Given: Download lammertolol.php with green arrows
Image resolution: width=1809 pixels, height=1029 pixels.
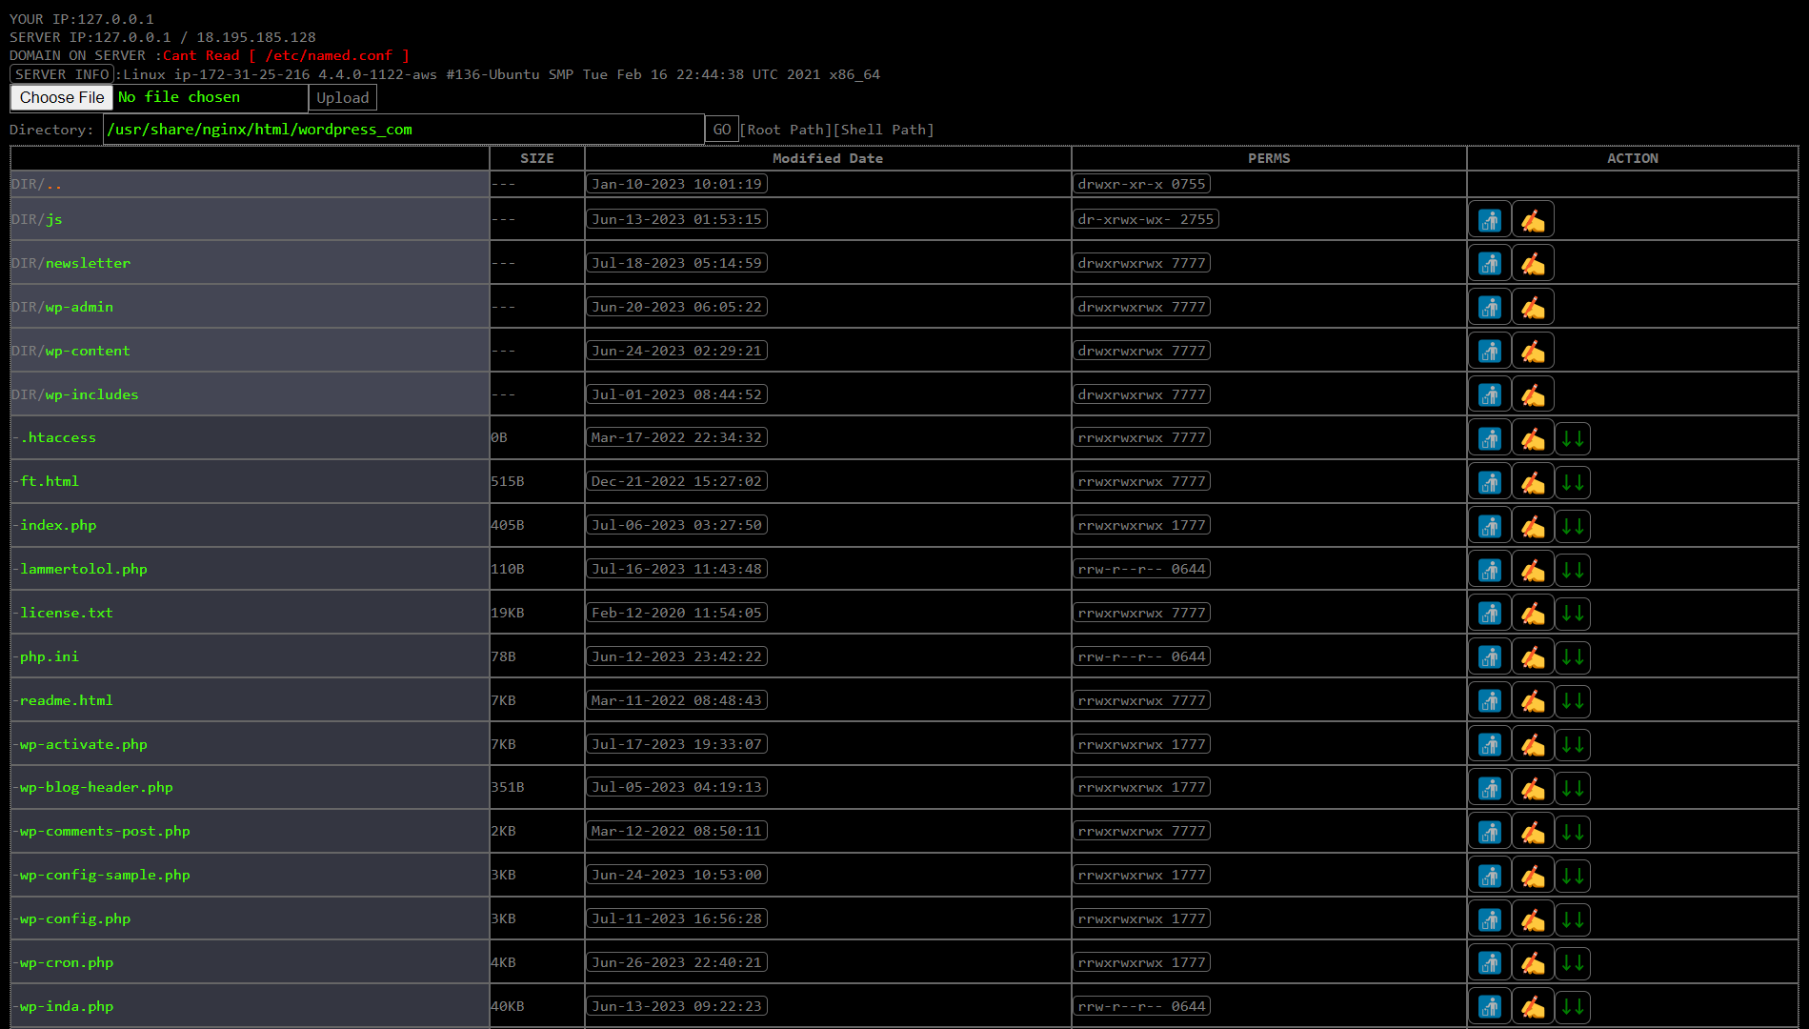Looking at the screenshot, I should point(1573,570).
